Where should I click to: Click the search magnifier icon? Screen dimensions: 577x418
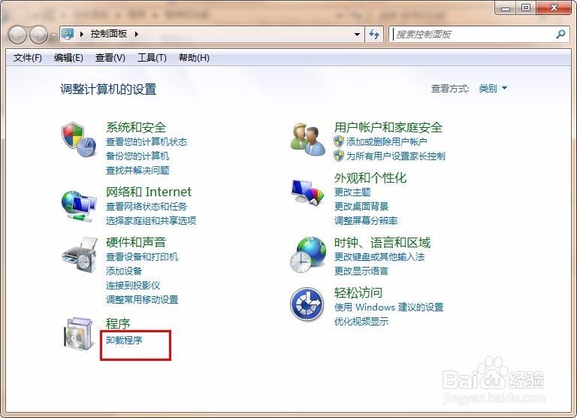(x=560, y=35)
